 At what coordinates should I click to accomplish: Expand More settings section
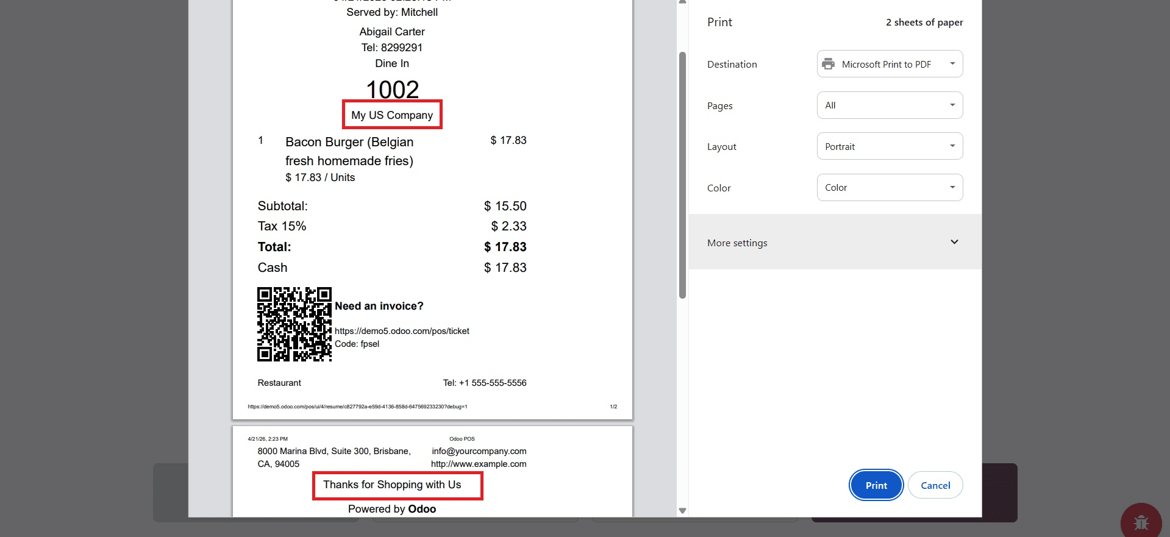tap(835, 242)
